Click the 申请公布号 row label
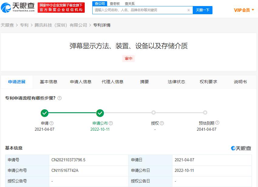Viewport: 258px width, 187px height. tap(17, 170)
